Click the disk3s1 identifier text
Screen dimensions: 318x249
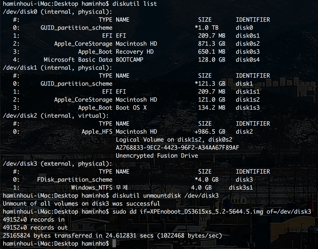click(241, 188)
